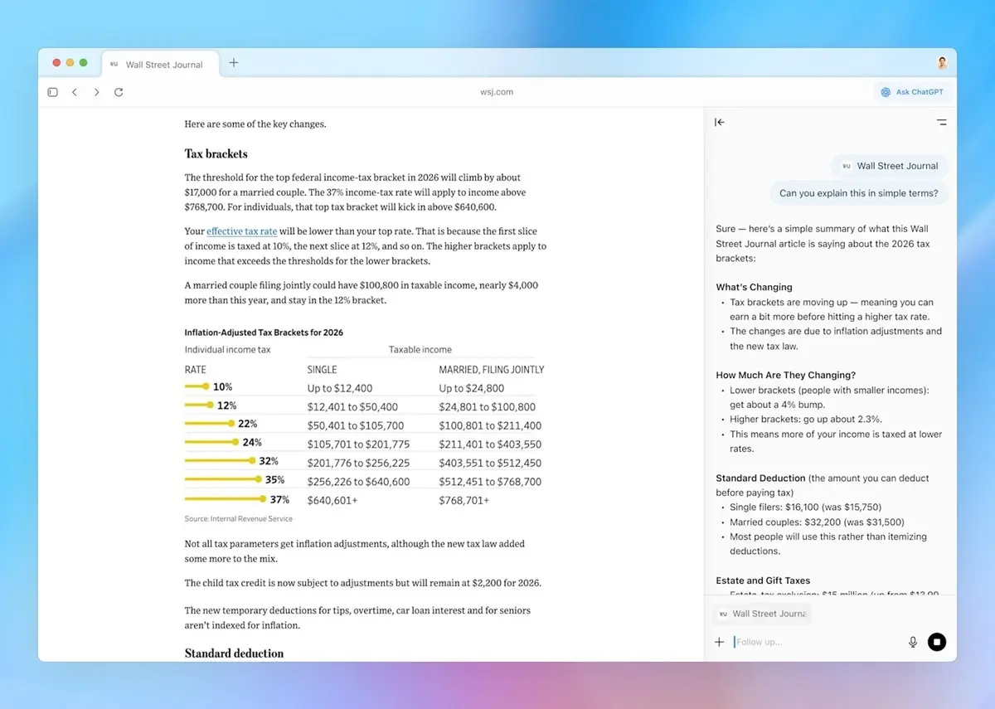Click the wsj.com address bar
Screen dimensions: 995x709
497,92
